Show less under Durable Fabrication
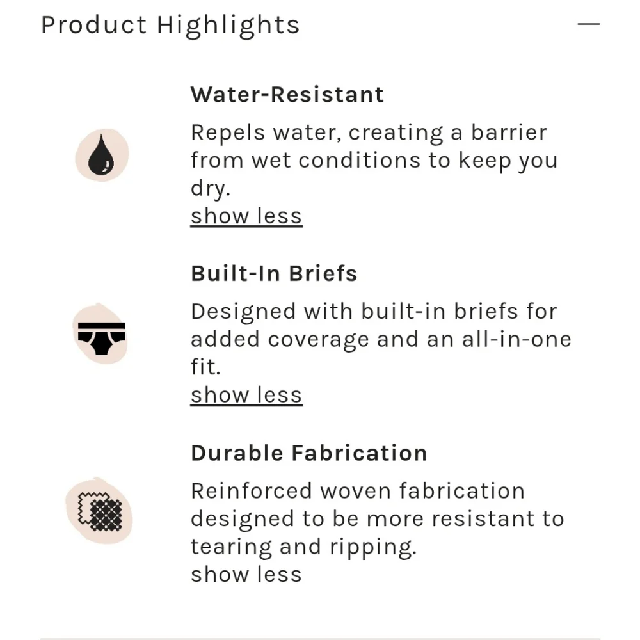Screen dimensions: 640x640 tap(246, 574)
